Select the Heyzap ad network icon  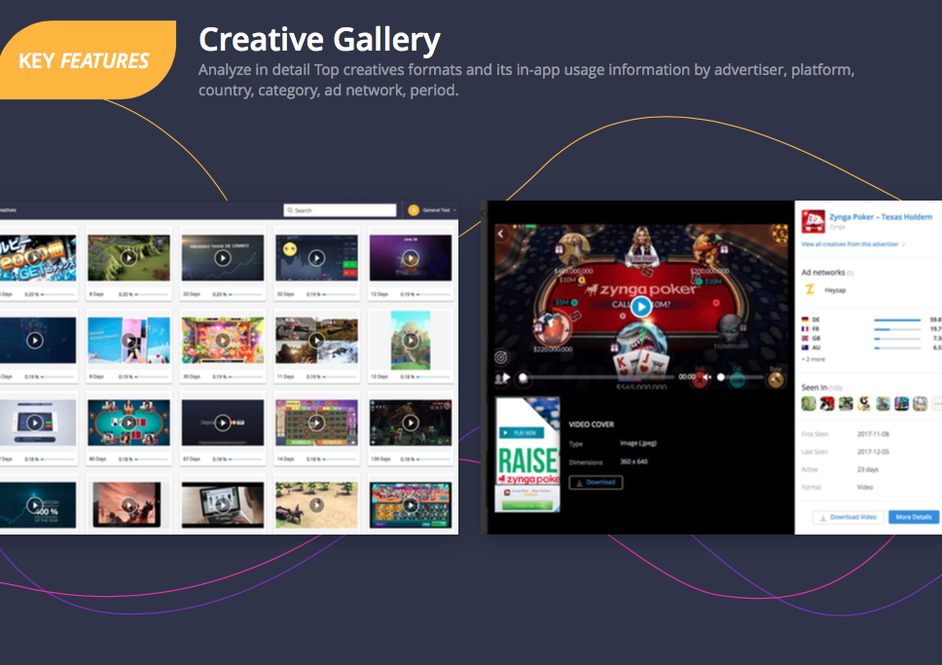pos(810,290)
